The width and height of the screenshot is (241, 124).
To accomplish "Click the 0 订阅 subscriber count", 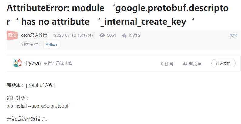I will pos(167,64).
